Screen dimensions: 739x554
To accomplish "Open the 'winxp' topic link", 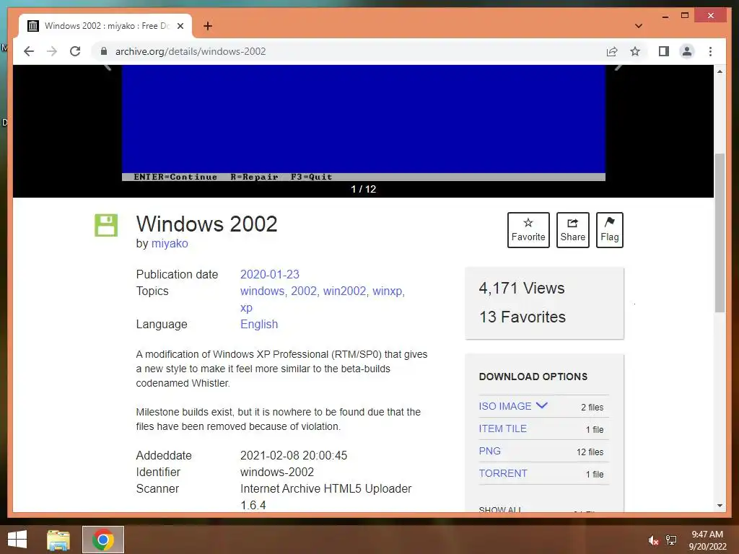I will (x=387, y=291).
